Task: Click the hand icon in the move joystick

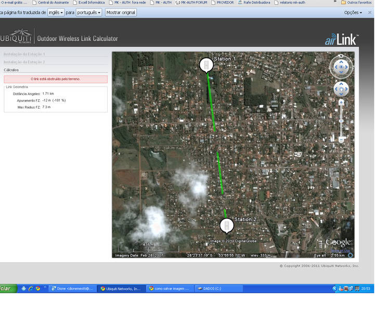Action: point(341,89)
